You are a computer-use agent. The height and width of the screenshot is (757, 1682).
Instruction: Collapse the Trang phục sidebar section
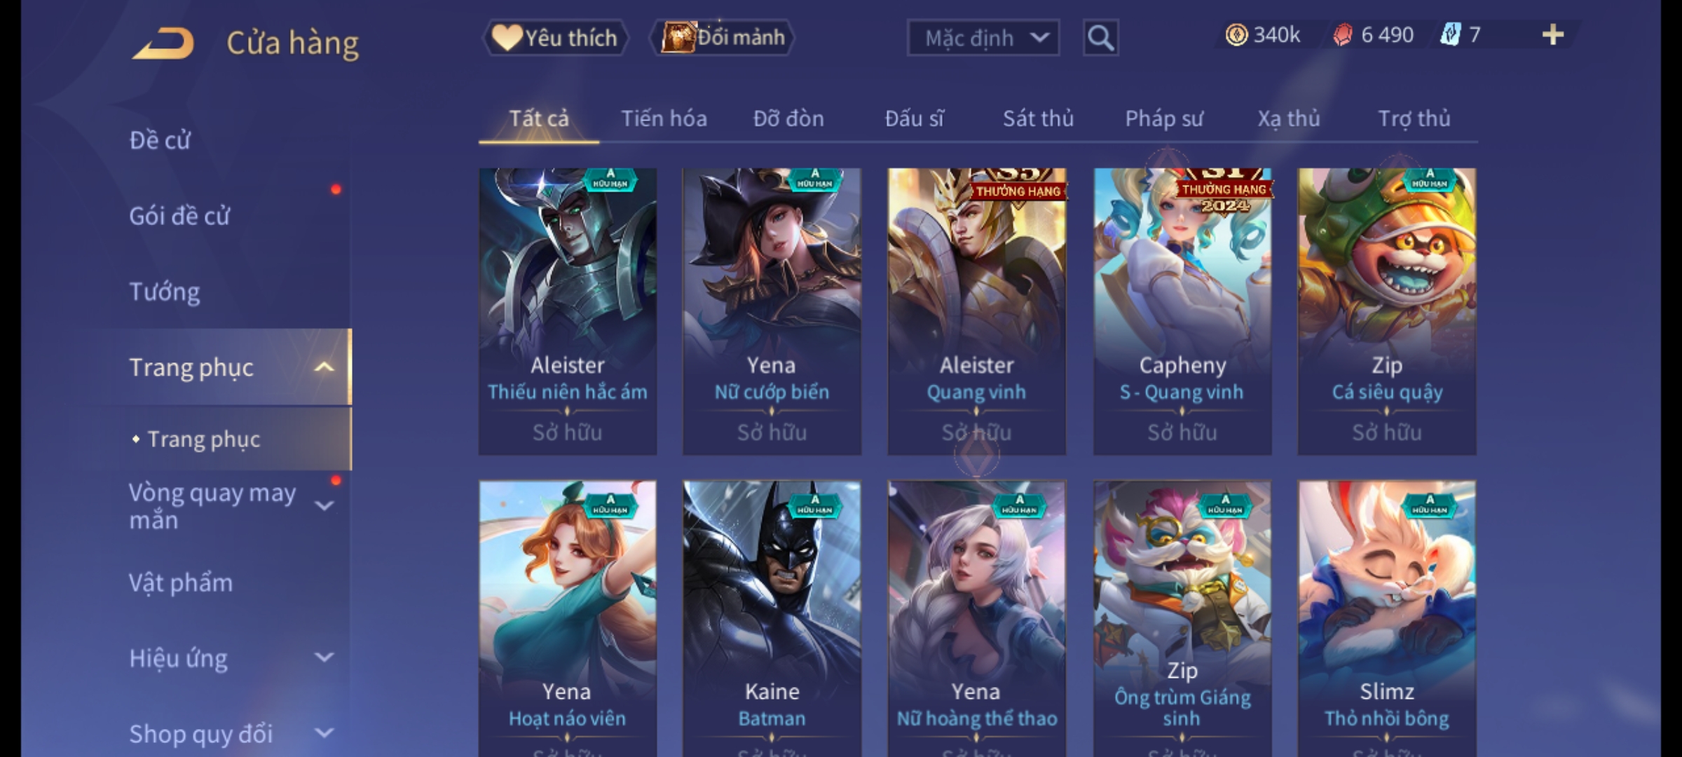323,367
